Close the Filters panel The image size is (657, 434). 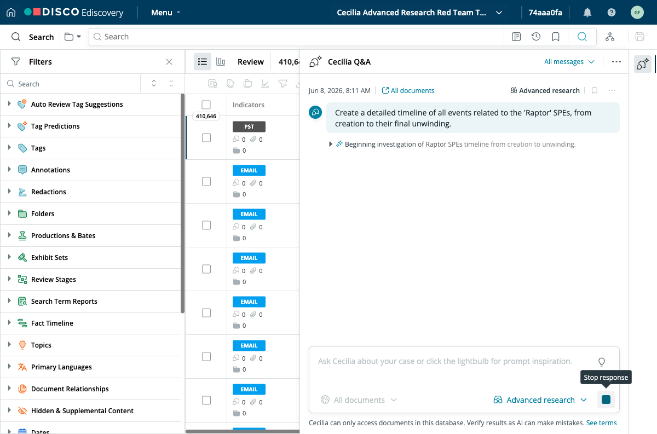coord(169,62)
